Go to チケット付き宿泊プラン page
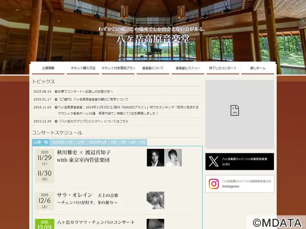 click(118, 68)
